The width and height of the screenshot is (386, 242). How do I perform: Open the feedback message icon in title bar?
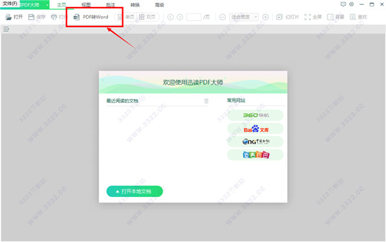(343, 5)
